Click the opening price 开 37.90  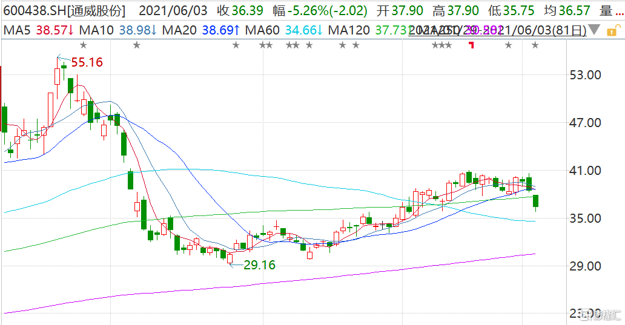pyautogui.click(x=400, y=11)
